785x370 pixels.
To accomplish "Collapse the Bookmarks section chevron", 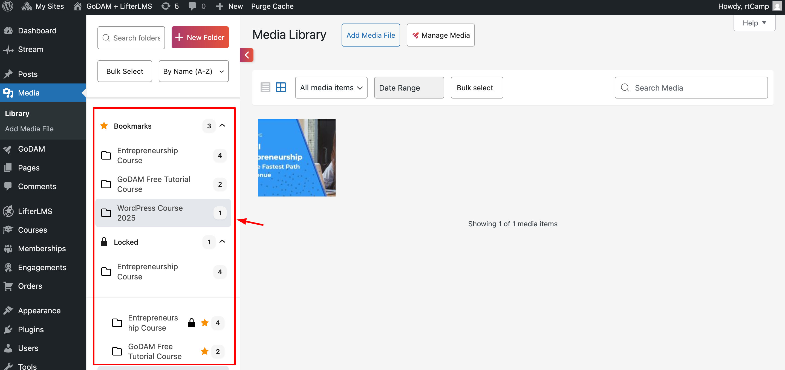I will click(x=223, y=126).
